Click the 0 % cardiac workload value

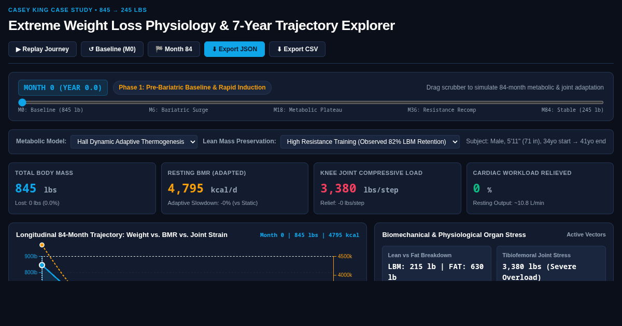(x=482, y=189)
